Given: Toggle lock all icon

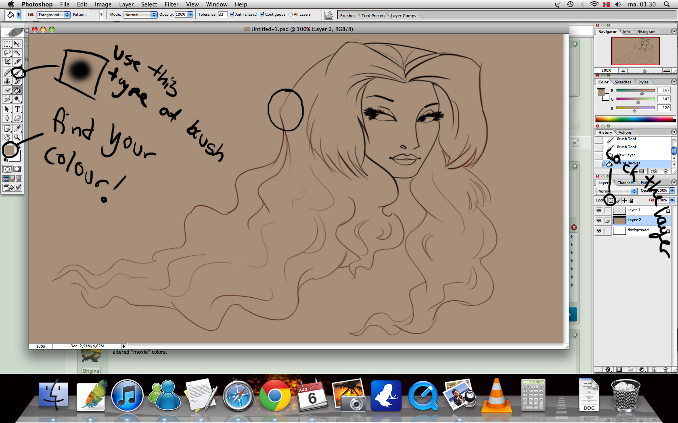Looking at the screenshot, I should 632,200.
